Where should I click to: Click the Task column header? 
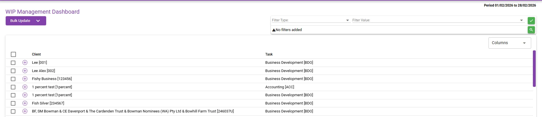(x=269, y=54)
